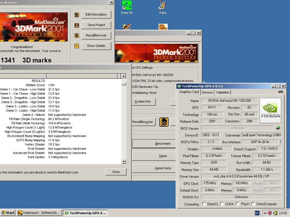
Task: Click the Edit Description icon
Action: [77, 15]
